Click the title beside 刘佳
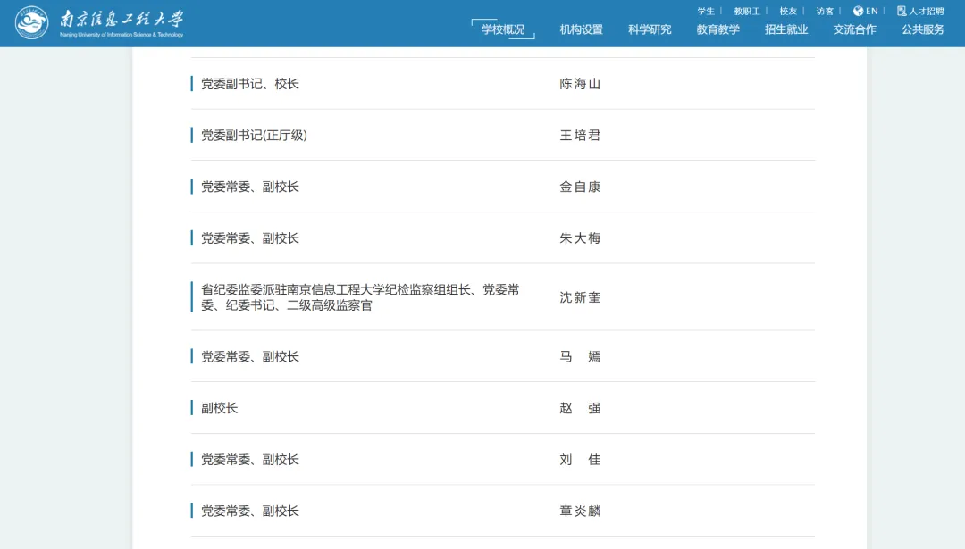This screenshot has width=965, height=549. 250,459
